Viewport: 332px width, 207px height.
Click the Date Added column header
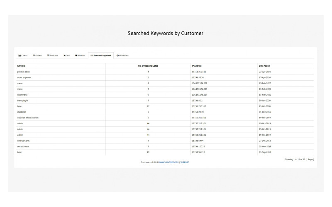click(x=264, y=66)
